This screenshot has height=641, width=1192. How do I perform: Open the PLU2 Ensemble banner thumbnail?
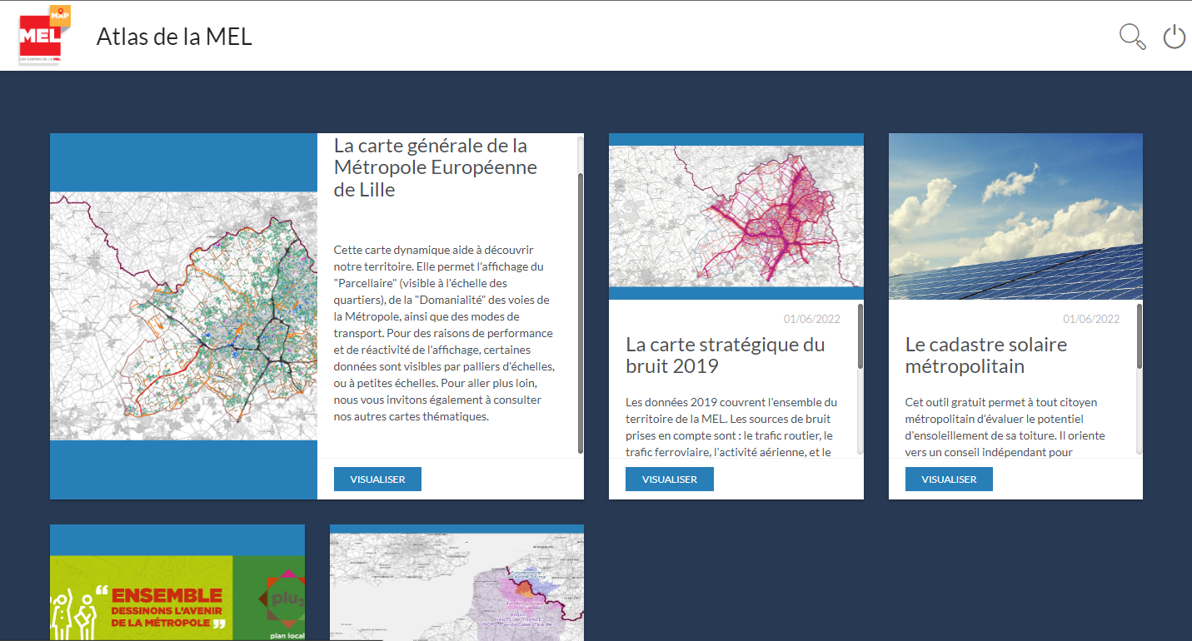[x=177, y=583]
